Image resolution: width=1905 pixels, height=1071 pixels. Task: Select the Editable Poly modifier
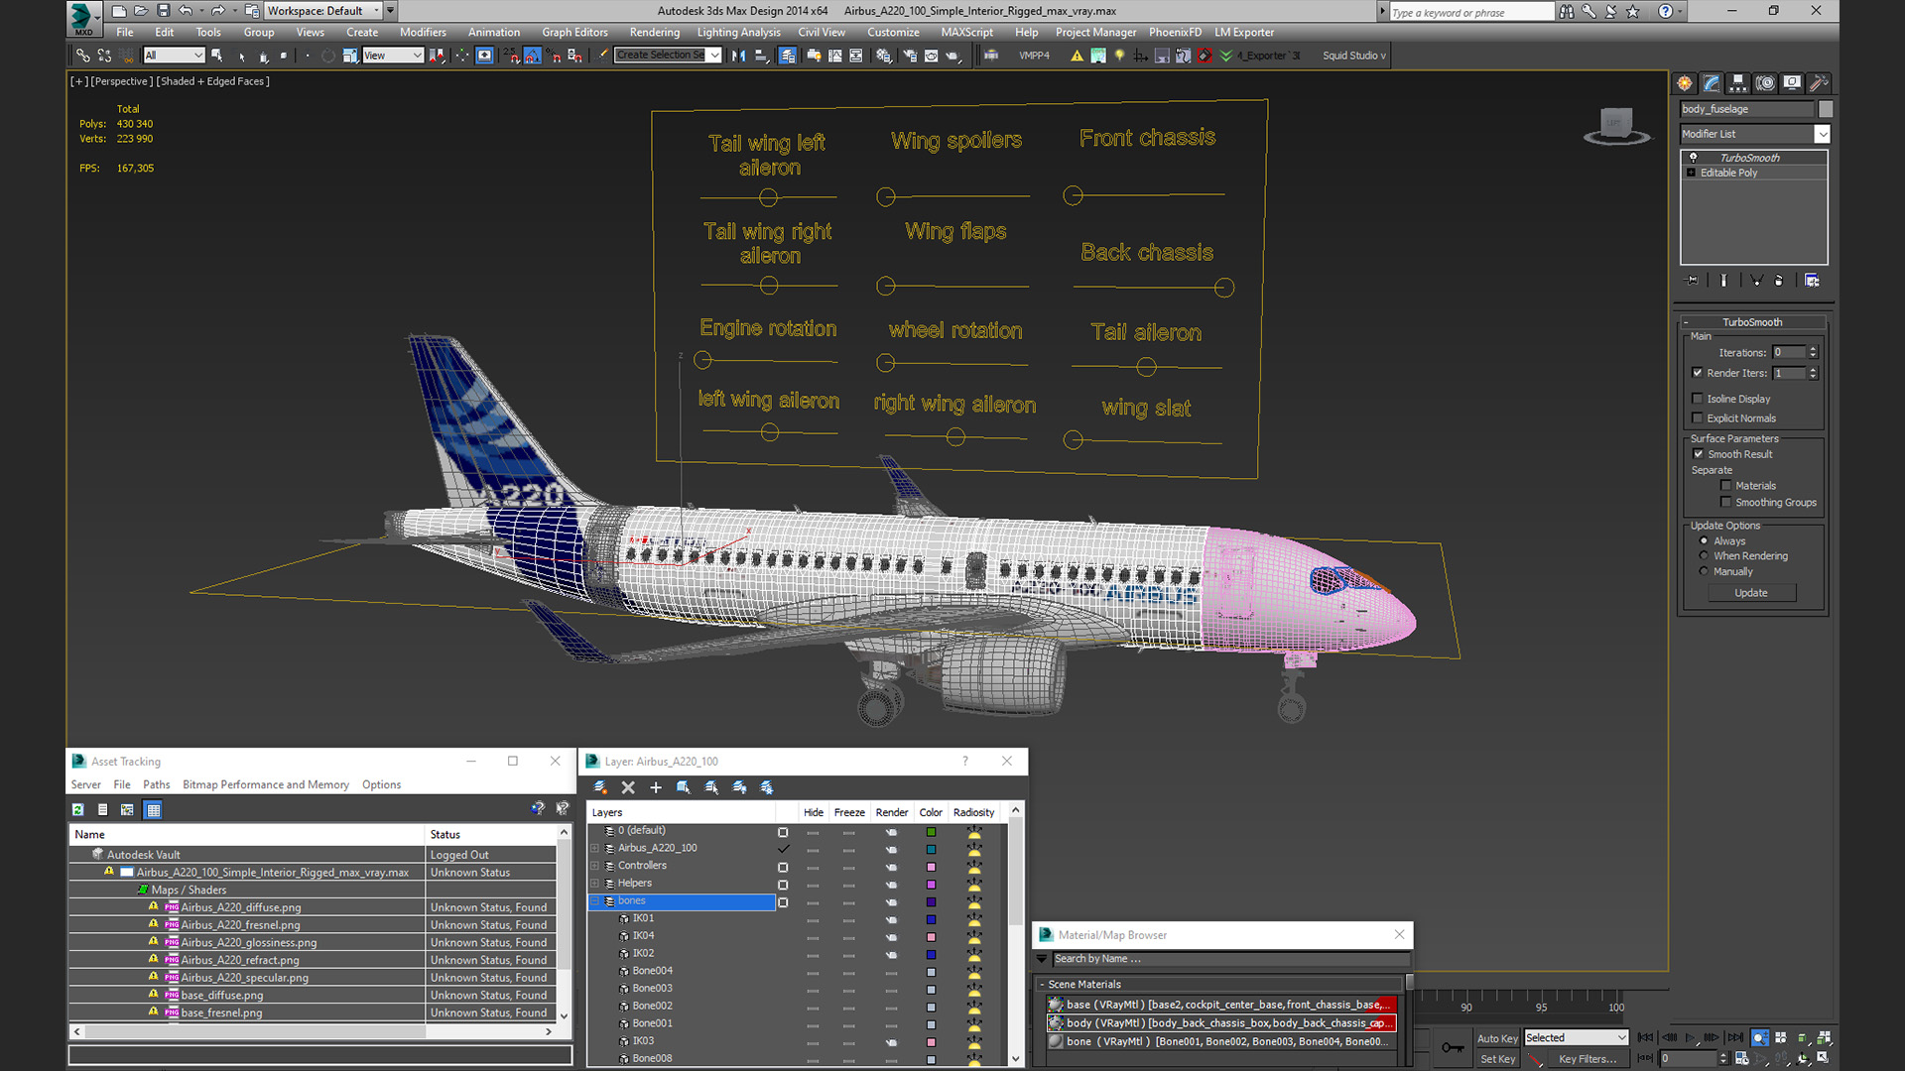(1731, 172)
